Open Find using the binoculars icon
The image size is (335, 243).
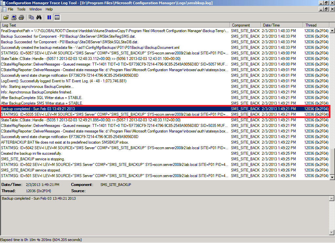[39, 17]
